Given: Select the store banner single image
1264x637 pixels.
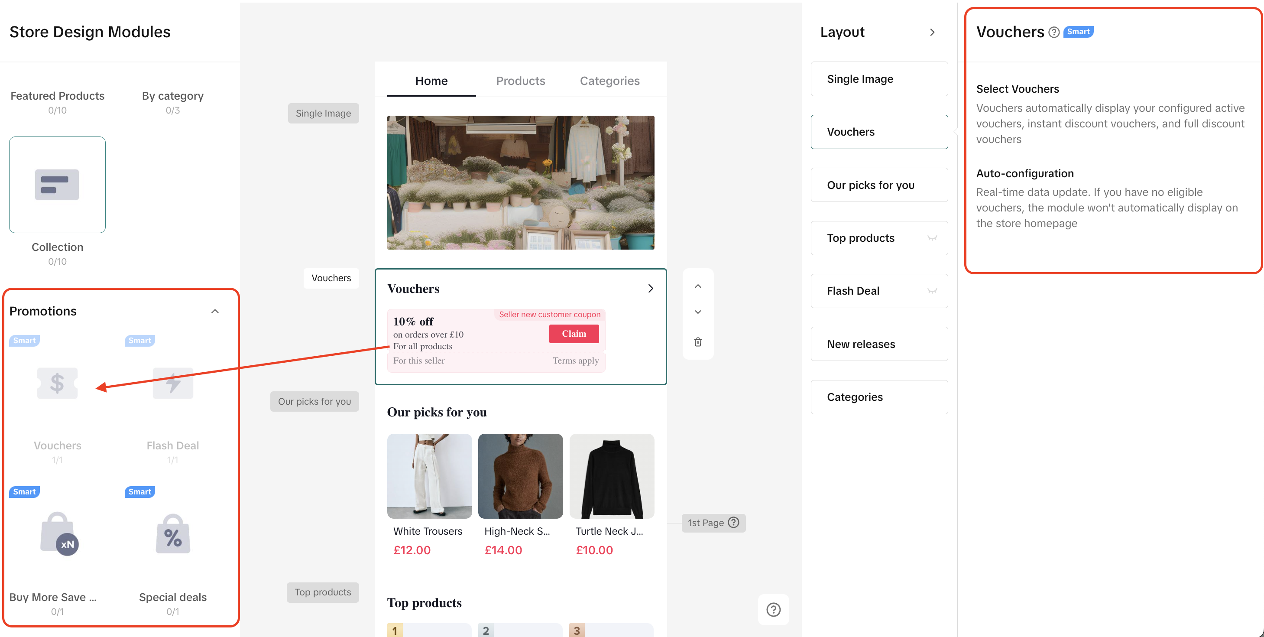Looking at the screenshot, I should point(520,182).
